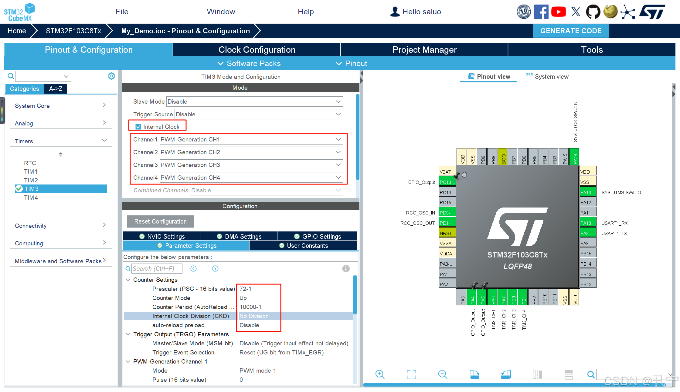The width and height of the screenshot is (680, 392).
Task: Uncheck the Internal Clock checkbox
Action: coord(138,127)
